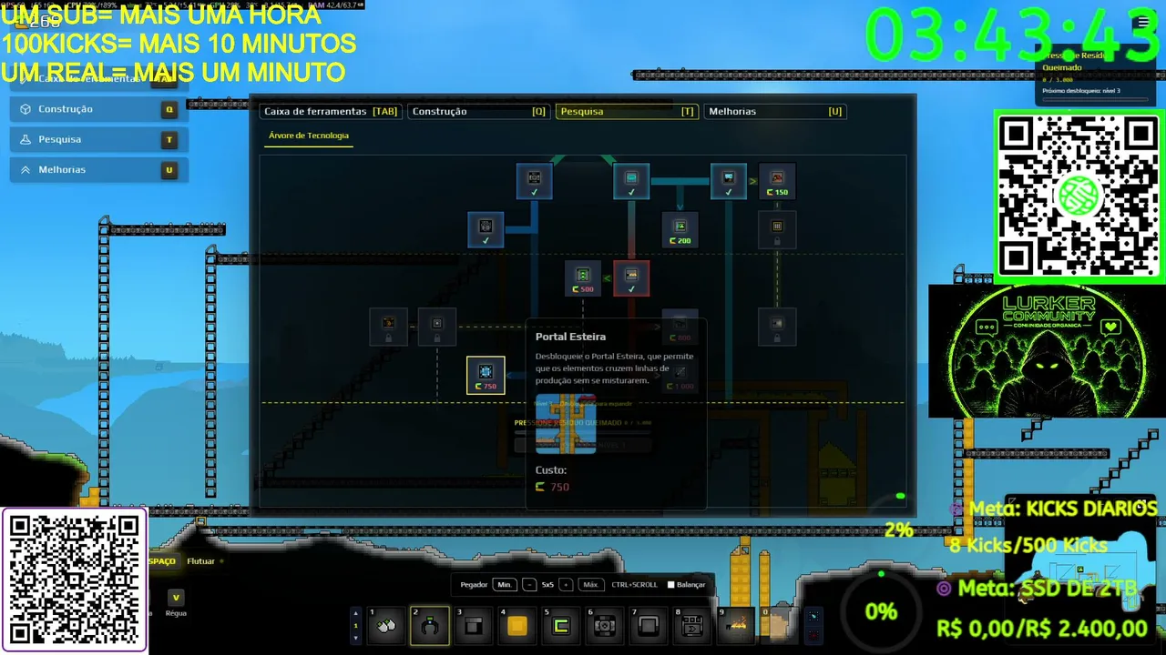
Task: Select the machine in hotbar slot 6
Action: 604,626
